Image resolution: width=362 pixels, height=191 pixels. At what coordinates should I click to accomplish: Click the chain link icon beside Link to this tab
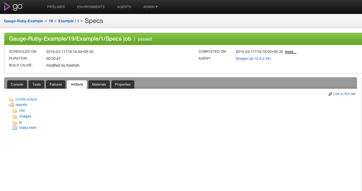(x=330, y=94)
